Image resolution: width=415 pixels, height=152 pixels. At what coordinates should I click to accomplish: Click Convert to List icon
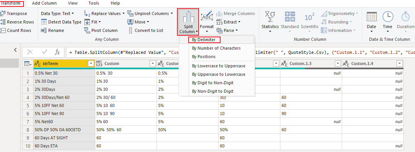click(130, 30)
